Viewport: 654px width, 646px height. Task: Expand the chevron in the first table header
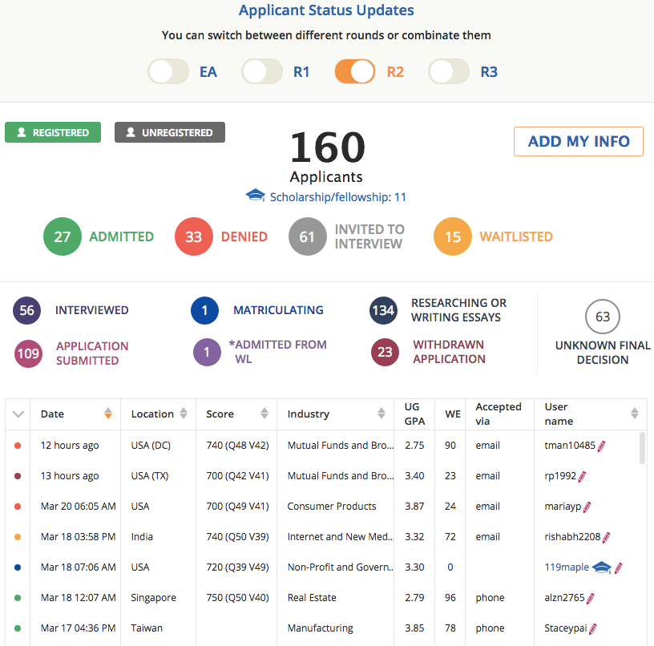click(19, 414)
